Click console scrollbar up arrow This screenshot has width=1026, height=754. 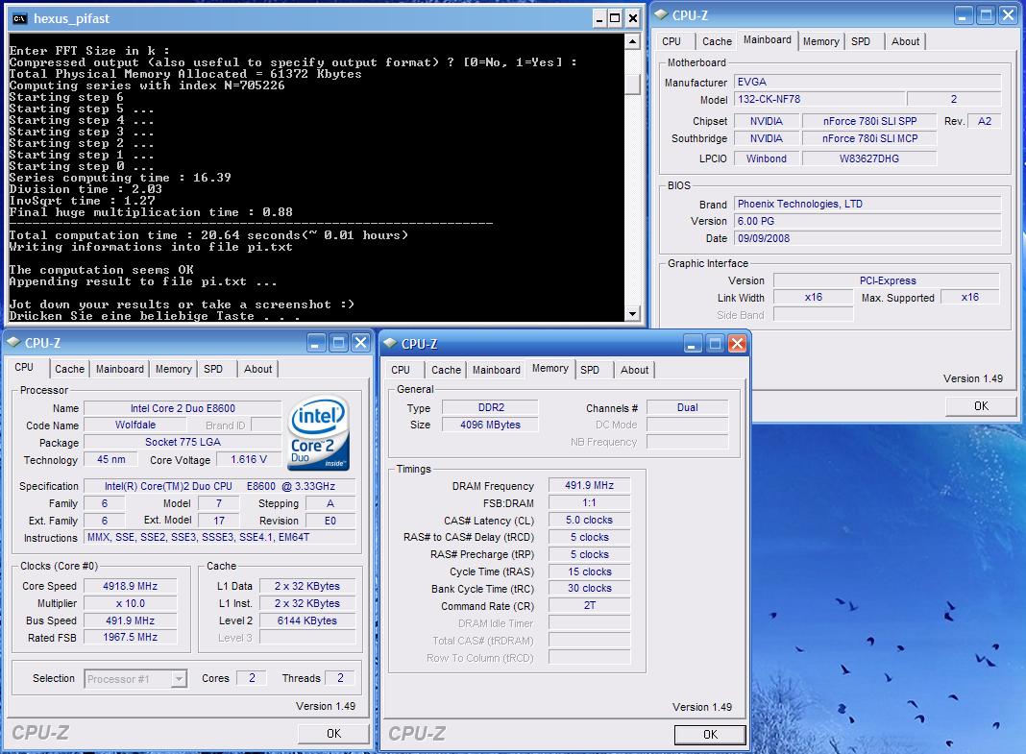pos(632,42)
